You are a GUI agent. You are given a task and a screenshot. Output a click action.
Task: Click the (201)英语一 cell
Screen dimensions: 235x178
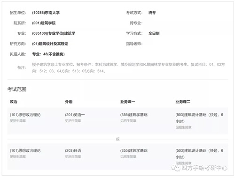(75, 115)
